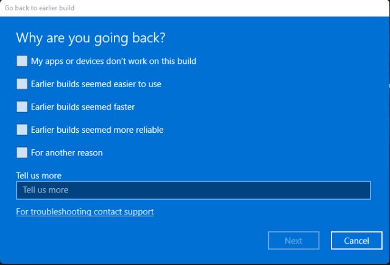Tick the 'My apps or devices don't work' checkbox
Viewport: 390px width, 265px height.
tap(22, 61)
